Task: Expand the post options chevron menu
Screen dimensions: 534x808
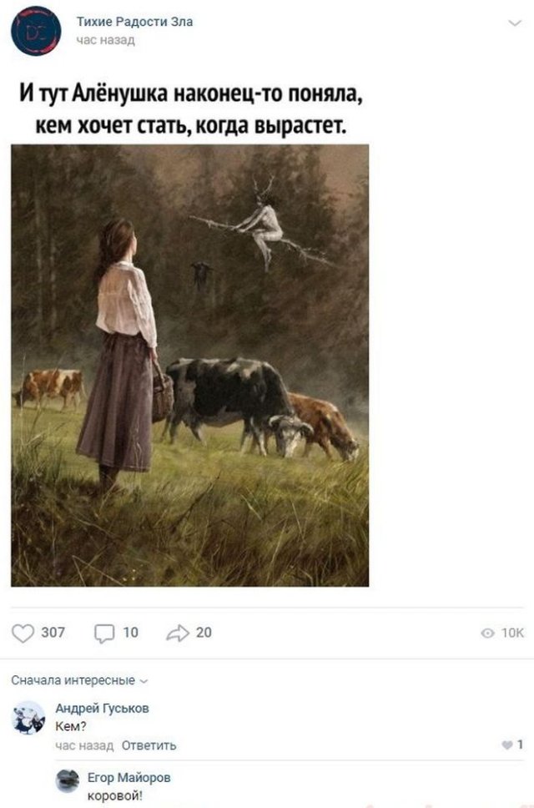Action: pyautogui.click(x=514, y=23)
